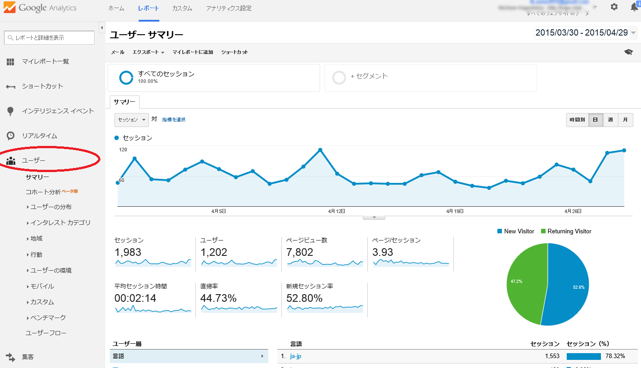Switch chart to 週 view

tap(610, 120)
